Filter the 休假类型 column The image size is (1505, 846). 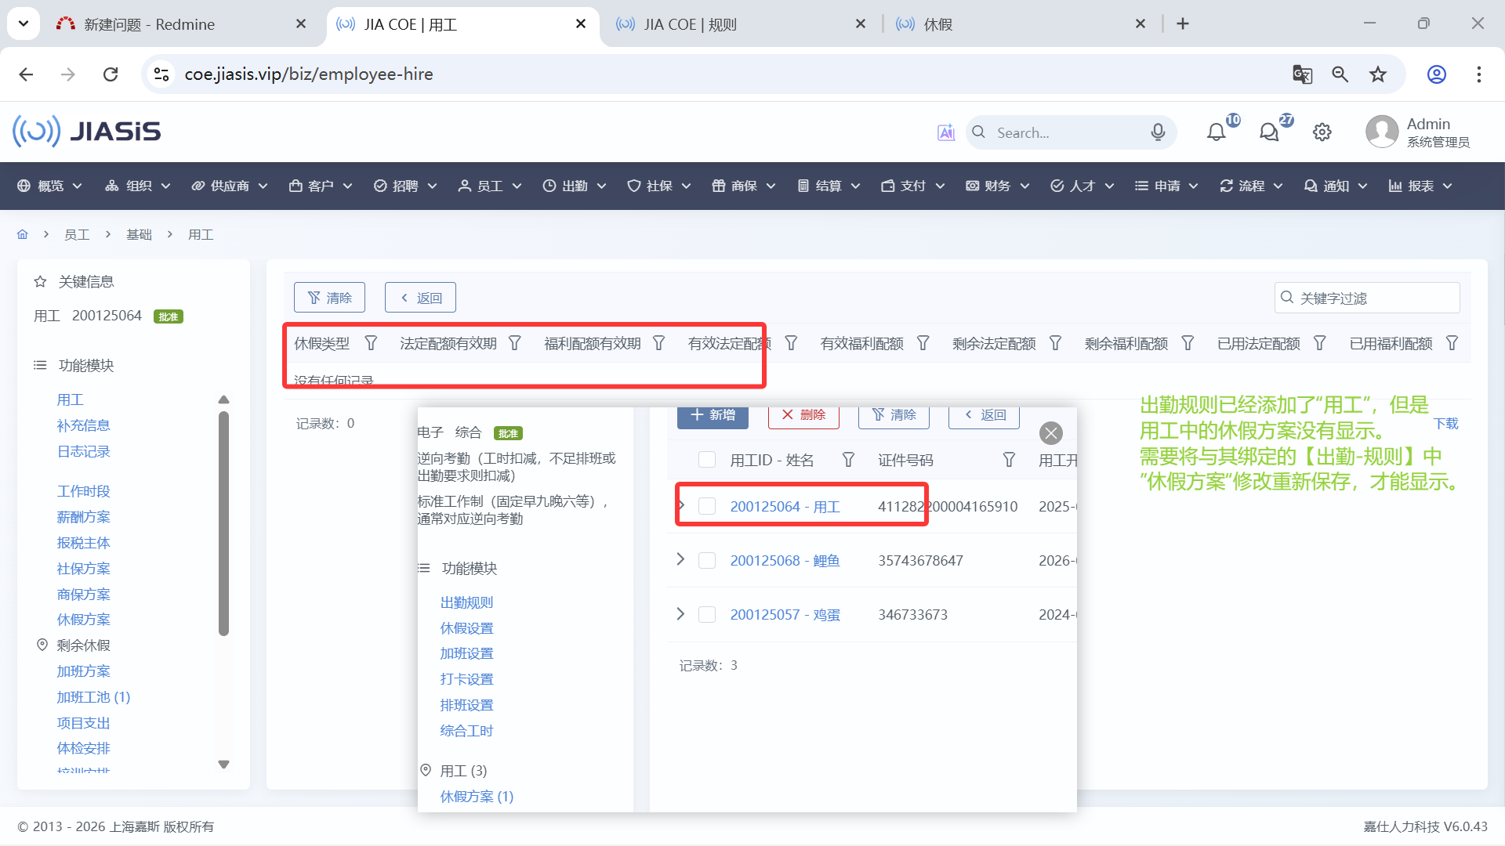371,343
